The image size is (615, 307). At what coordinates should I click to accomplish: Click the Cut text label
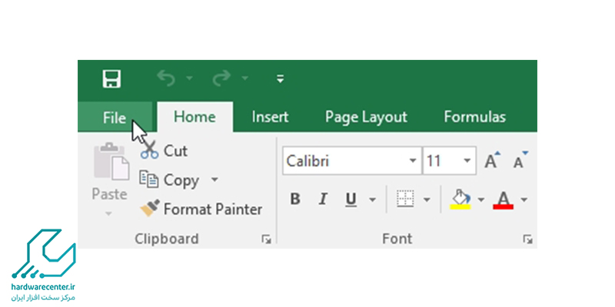coord(175,150)
